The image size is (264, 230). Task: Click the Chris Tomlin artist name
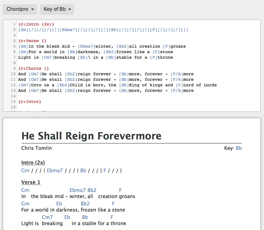[x=37, y=148]
